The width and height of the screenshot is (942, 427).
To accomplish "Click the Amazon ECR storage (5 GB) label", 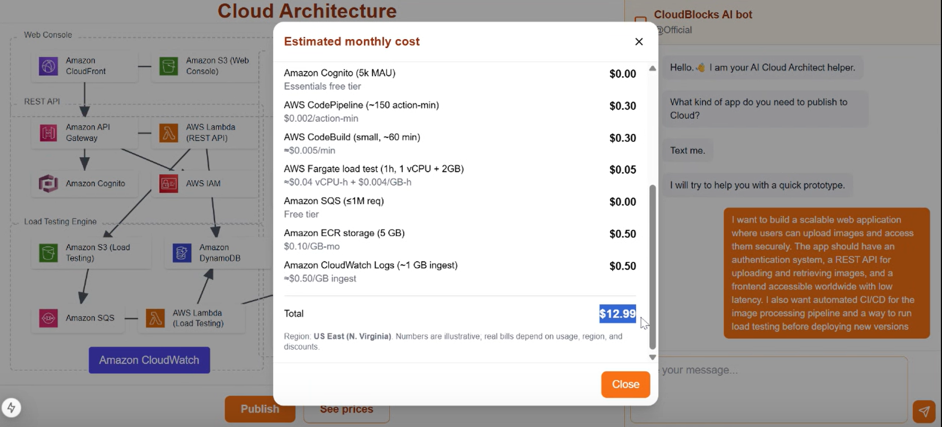I will (344, 233).
